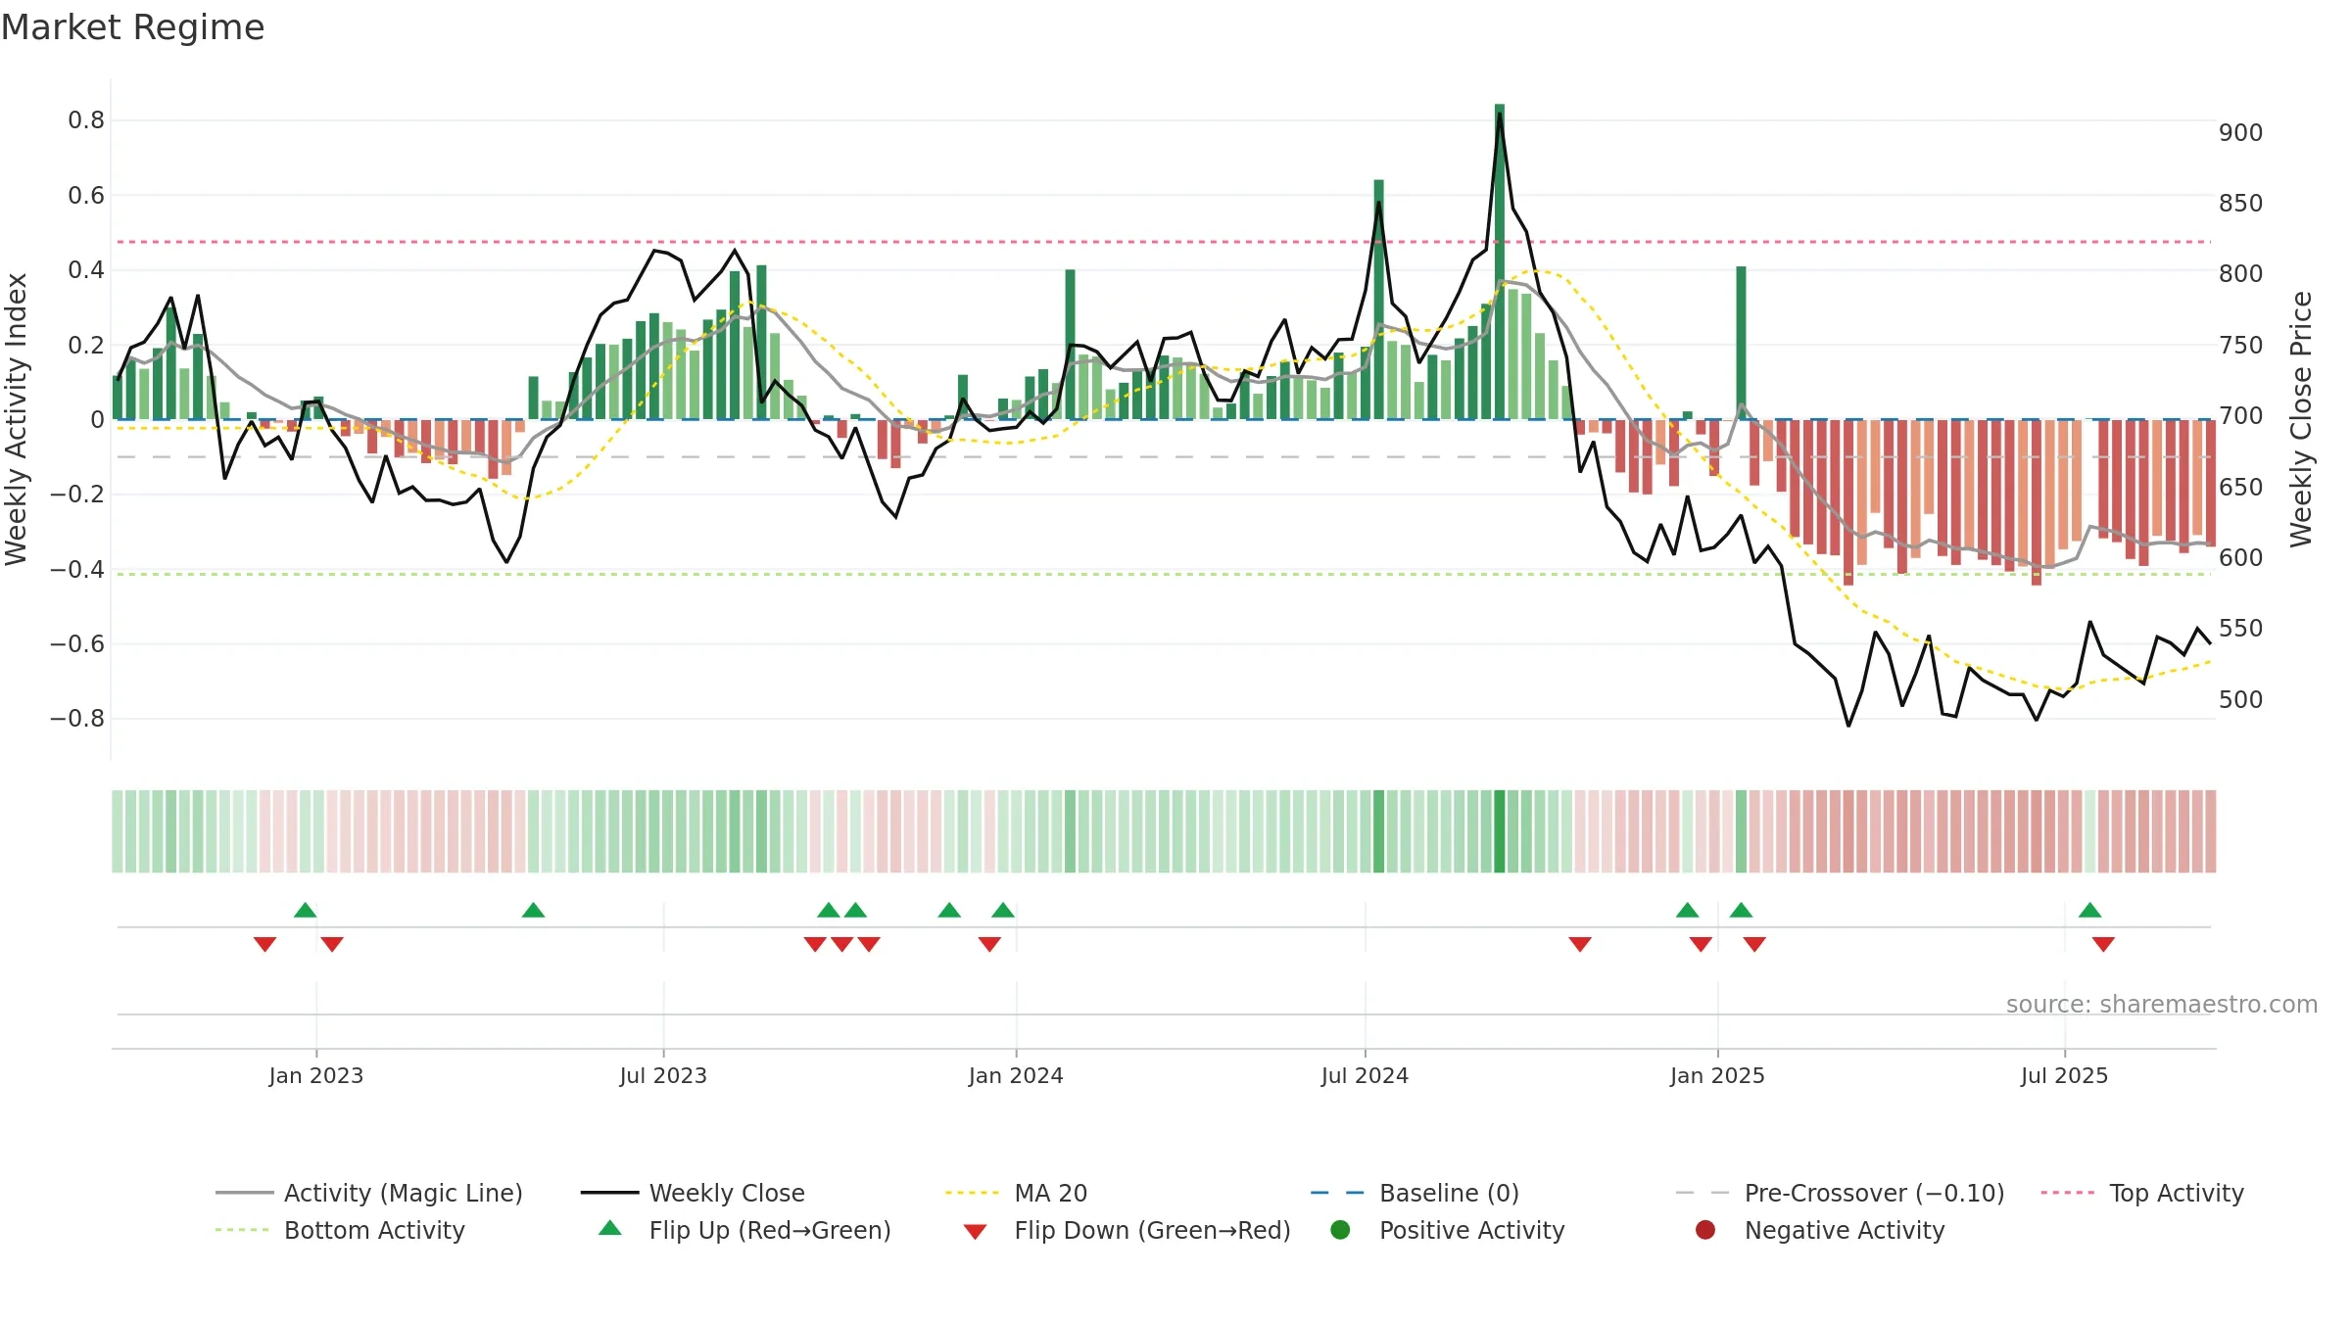The height and width of the screenshot is (1322, 2351).
Task: Click the green flip-up marker just before Jan 2023
Action: pyautogui.click(x=305, y=910)
